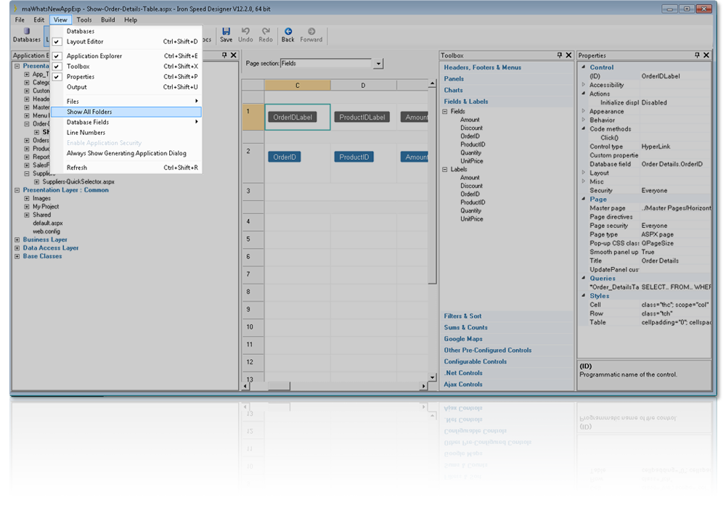Click the Save toolbar icon

coord(225,30)
